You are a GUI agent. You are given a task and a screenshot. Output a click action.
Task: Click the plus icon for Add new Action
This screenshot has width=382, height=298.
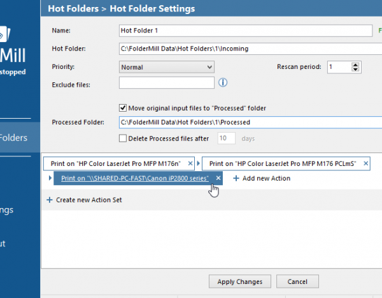click(236, 179)
